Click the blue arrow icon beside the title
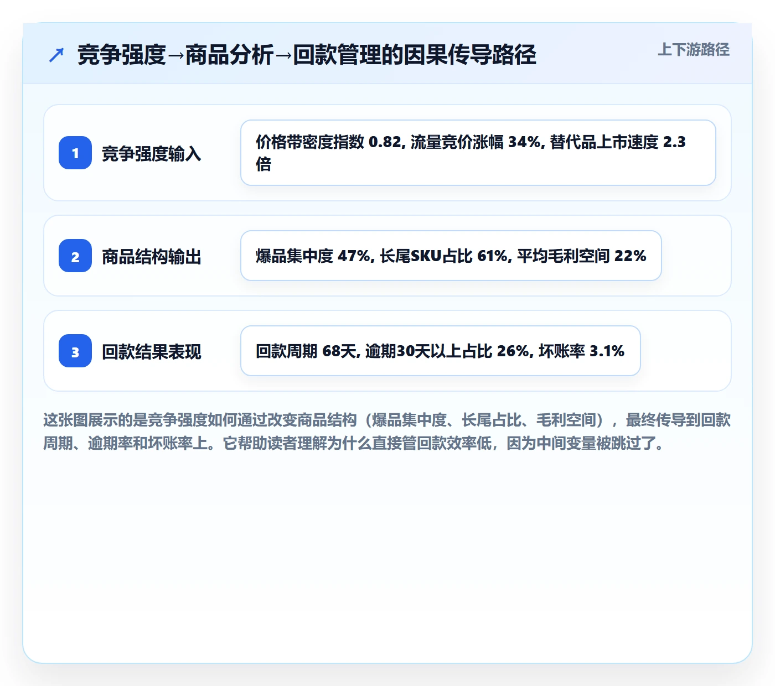 [56, 55]
